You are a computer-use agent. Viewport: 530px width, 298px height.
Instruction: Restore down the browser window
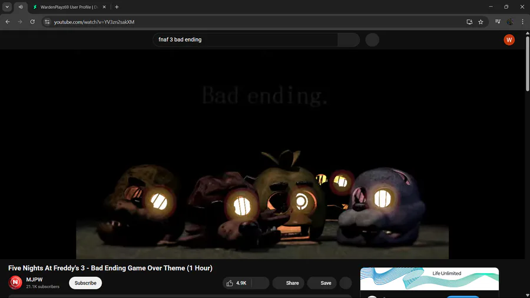(506, 6)
